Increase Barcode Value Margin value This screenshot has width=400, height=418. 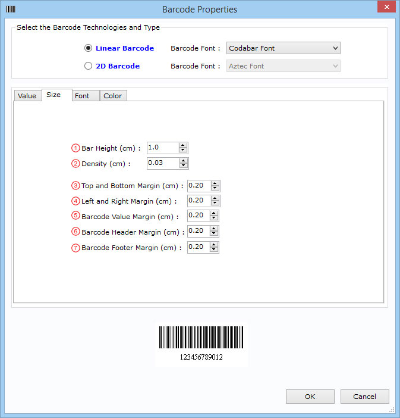coord(214,213)
